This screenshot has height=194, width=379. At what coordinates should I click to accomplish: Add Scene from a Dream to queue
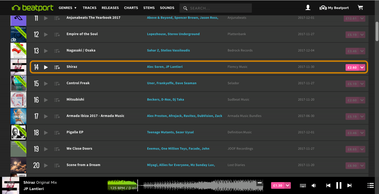point(57,165)
